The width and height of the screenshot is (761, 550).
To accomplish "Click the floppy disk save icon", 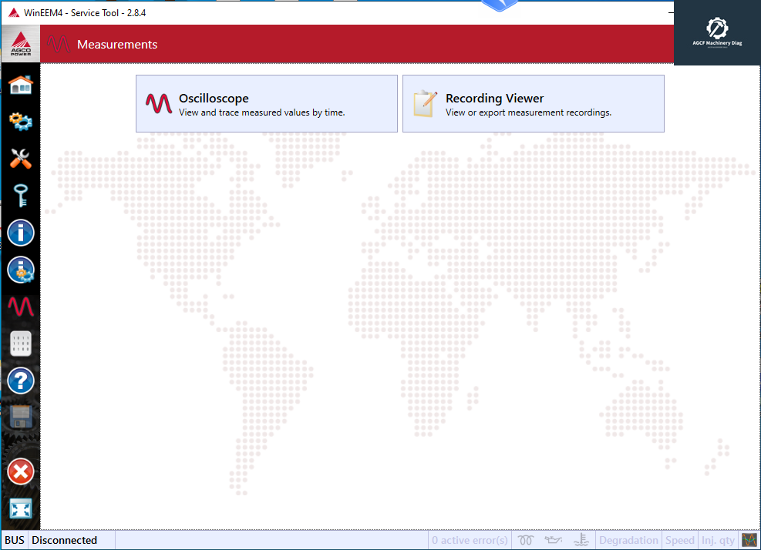I will (21, 418).
